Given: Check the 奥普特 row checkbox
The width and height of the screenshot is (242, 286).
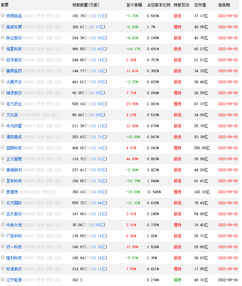Looking at the screenshot, I should (3, 191).
